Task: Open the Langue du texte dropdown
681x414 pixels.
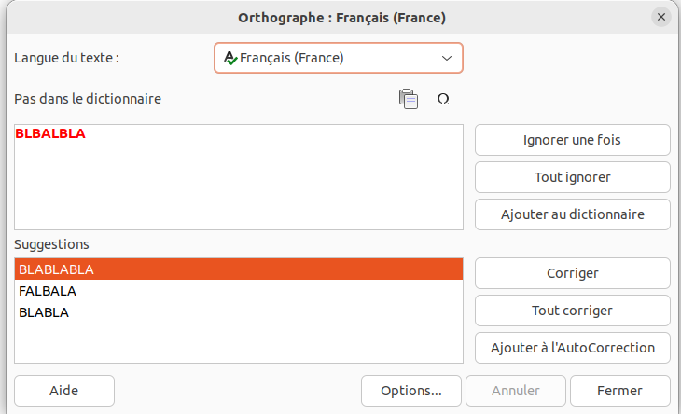Action: (x=339, y=58)
